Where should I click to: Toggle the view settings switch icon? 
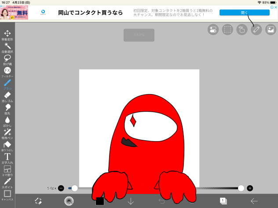pyautogui.click(x=213, y=29)
